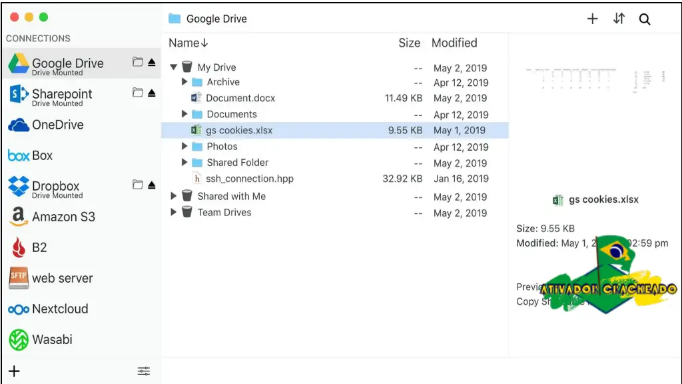This screenshot has width=682, height=384.
Task: Select the gs cookies.xlsx file row
Action: 334,130
